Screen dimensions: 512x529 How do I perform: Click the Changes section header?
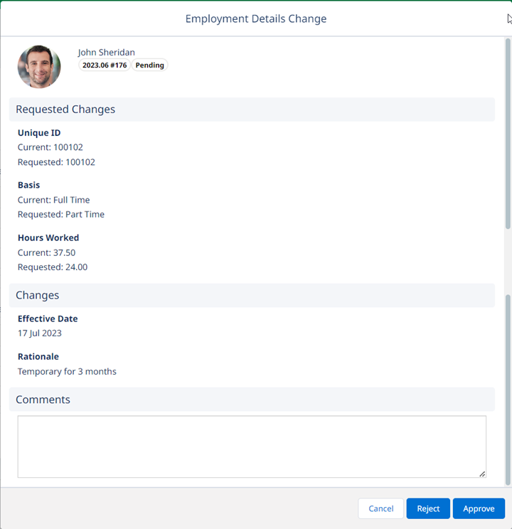38,295
